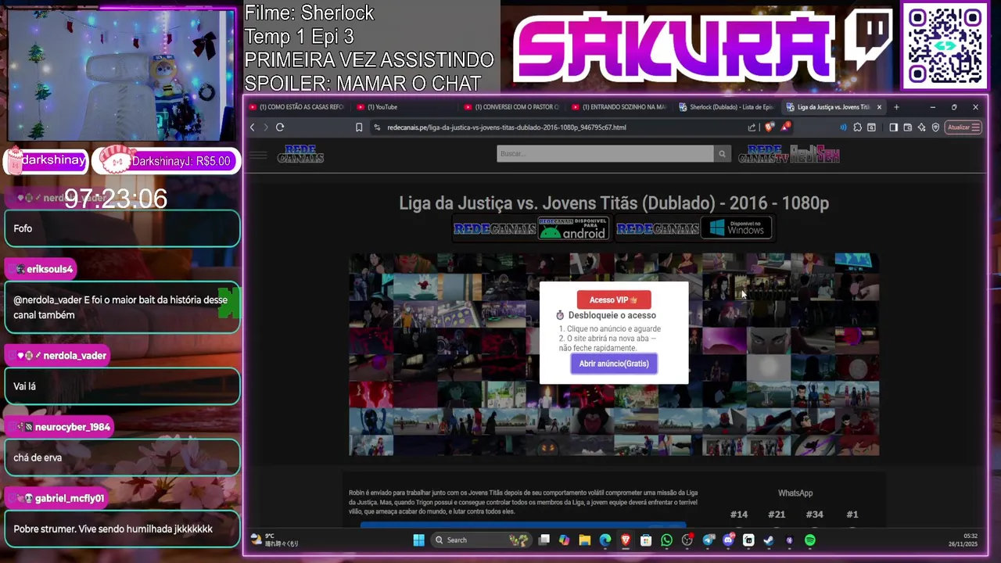
Task: Click Abrir anúncio (Grátis) button
Action: (614, 364)
